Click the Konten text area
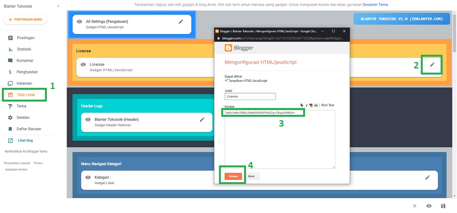 pyautogui.click(x=280, y=139)
